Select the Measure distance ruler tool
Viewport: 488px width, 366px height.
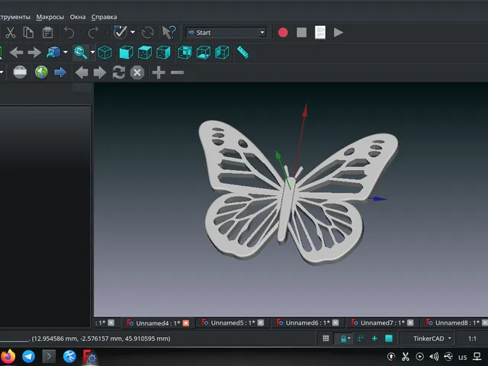242,53
